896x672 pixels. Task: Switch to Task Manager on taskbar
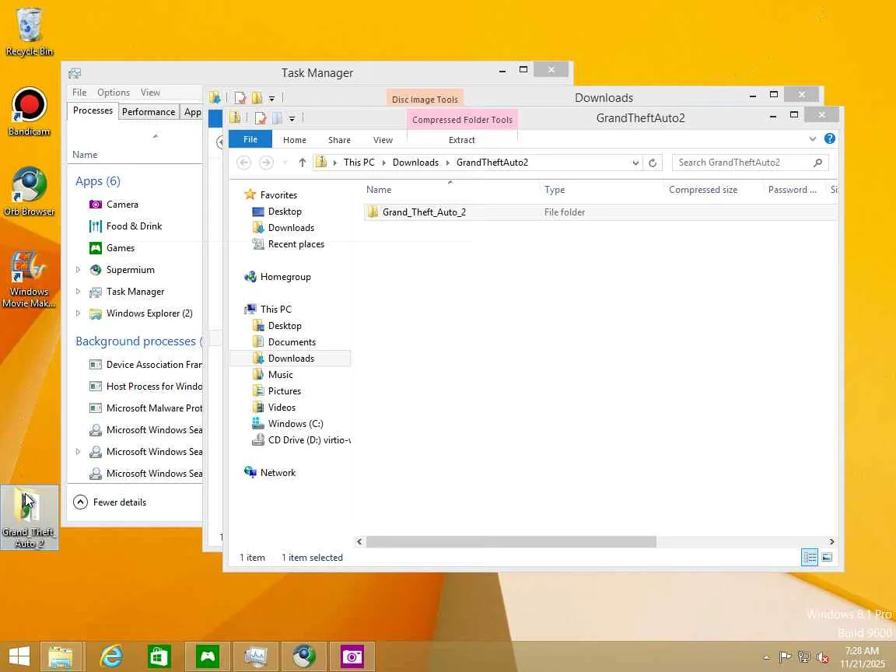pos(256,656)
